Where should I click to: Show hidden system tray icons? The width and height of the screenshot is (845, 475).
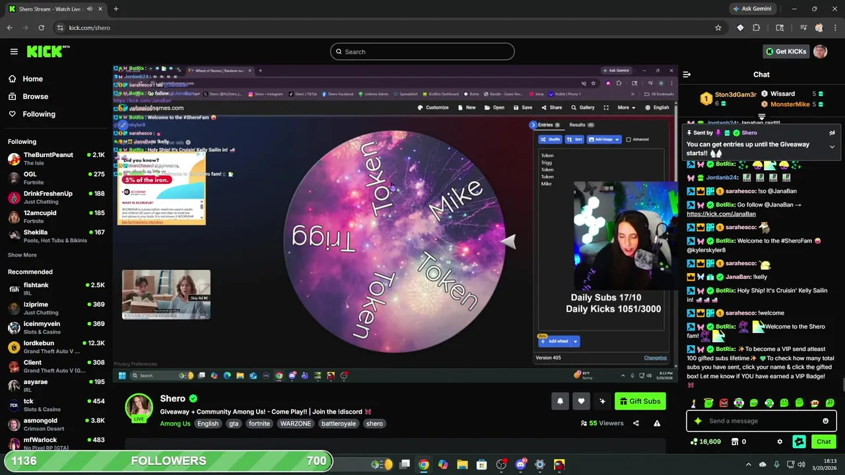tap(748, 464)
